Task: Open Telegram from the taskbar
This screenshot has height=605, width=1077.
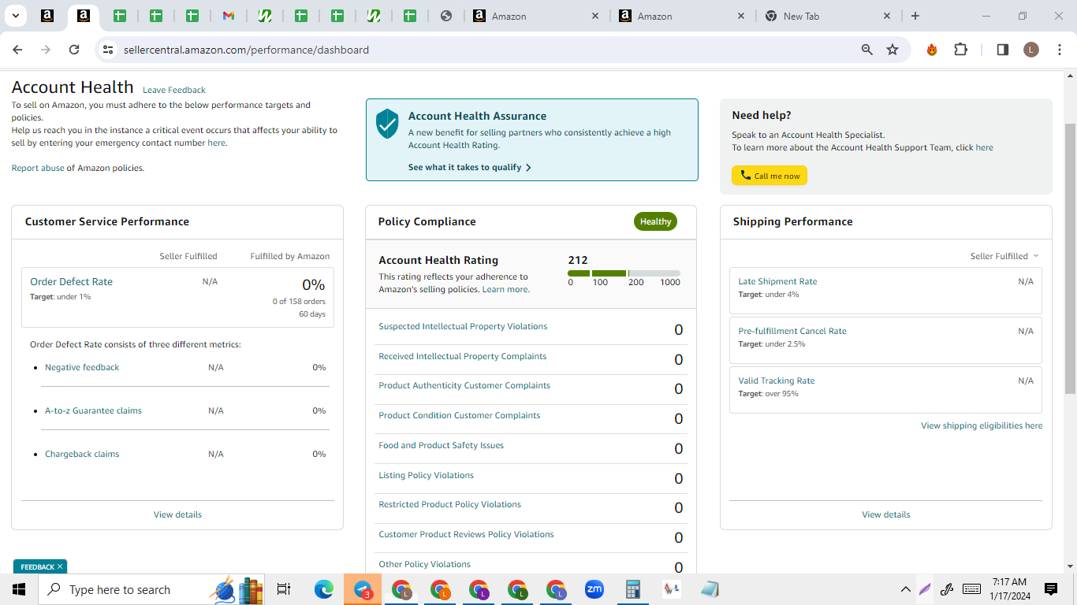Action: [363, 589]
